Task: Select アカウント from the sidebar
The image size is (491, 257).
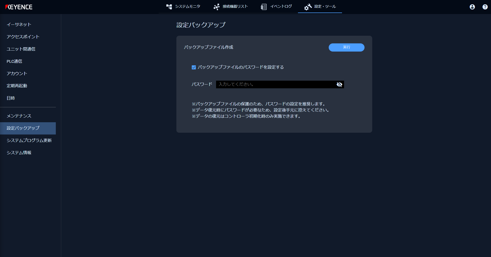Action: click(17, 74)
